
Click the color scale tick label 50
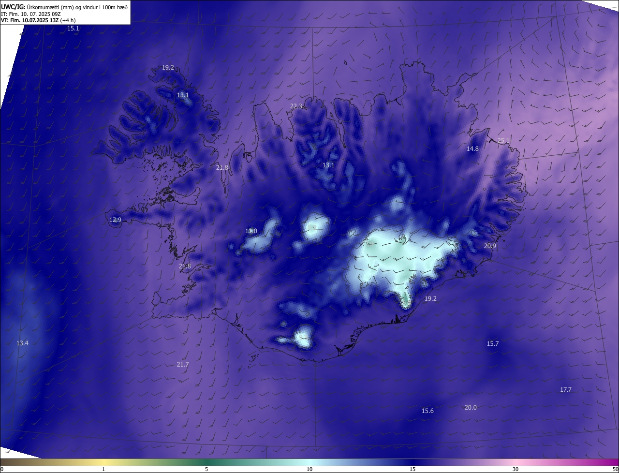(615, 470)
